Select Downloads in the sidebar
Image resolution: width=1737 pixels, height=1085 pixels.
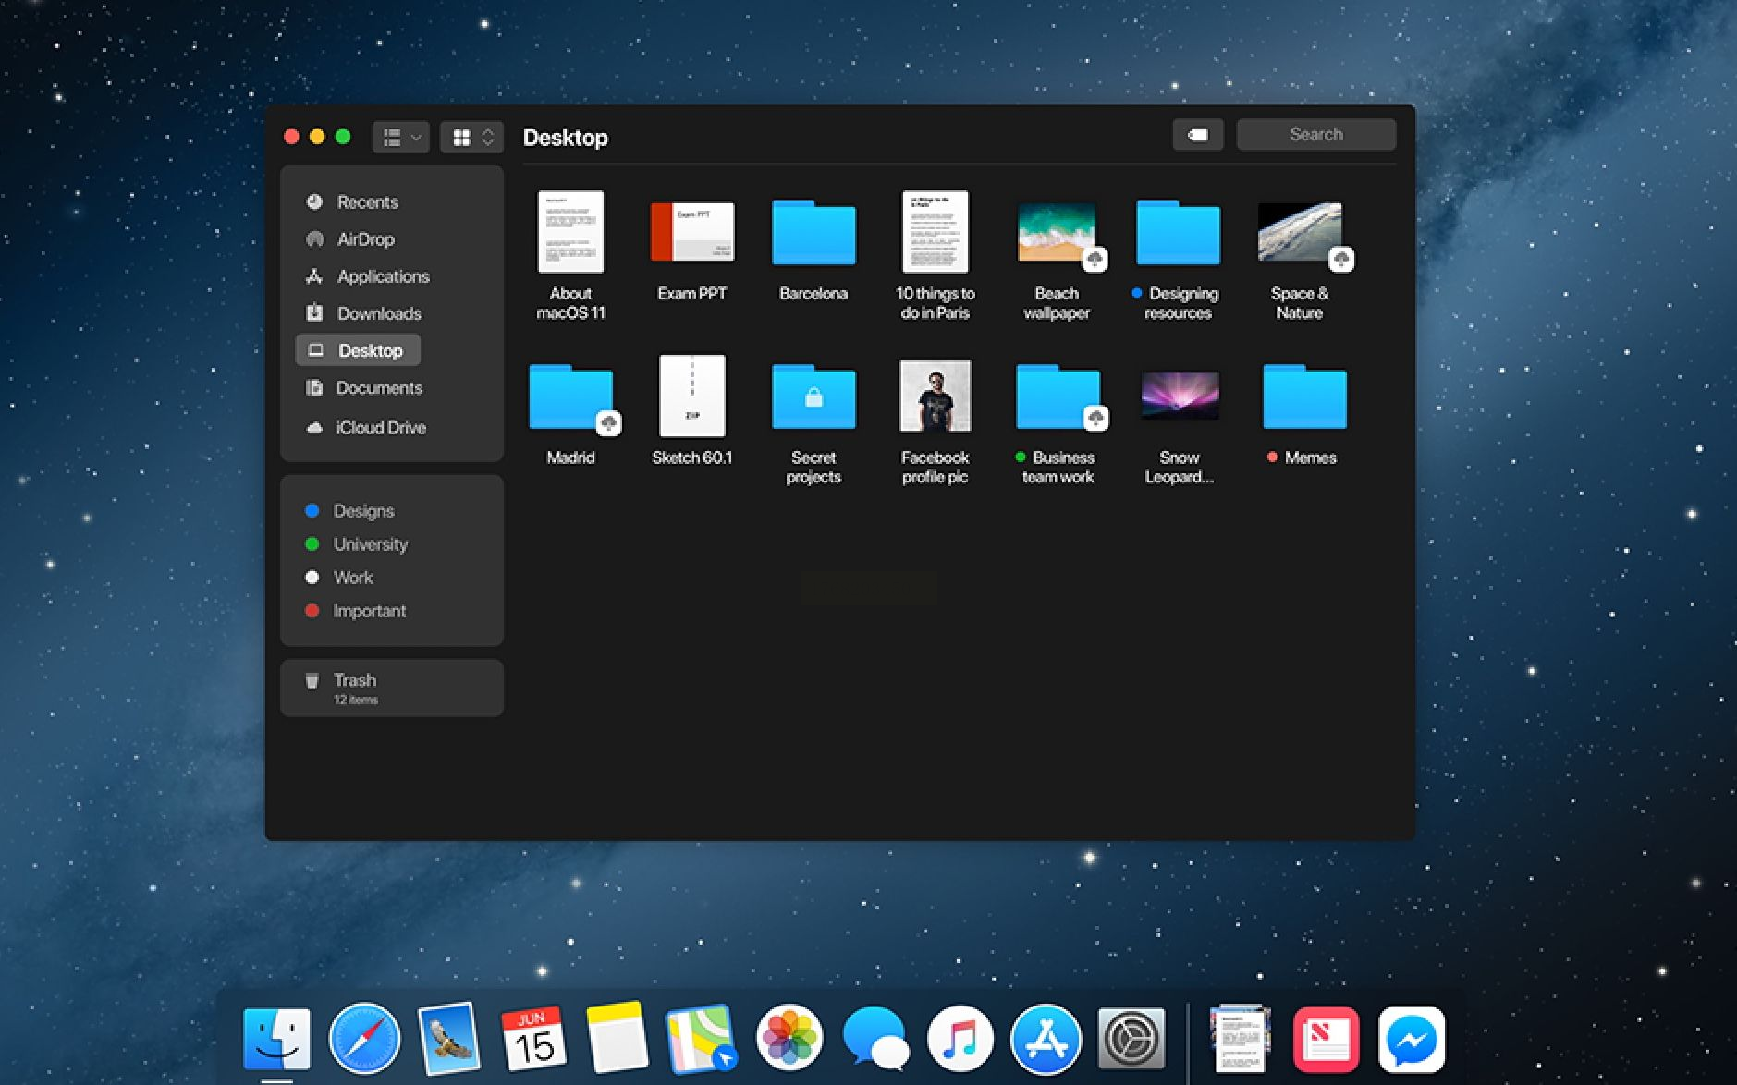point(378,313)
